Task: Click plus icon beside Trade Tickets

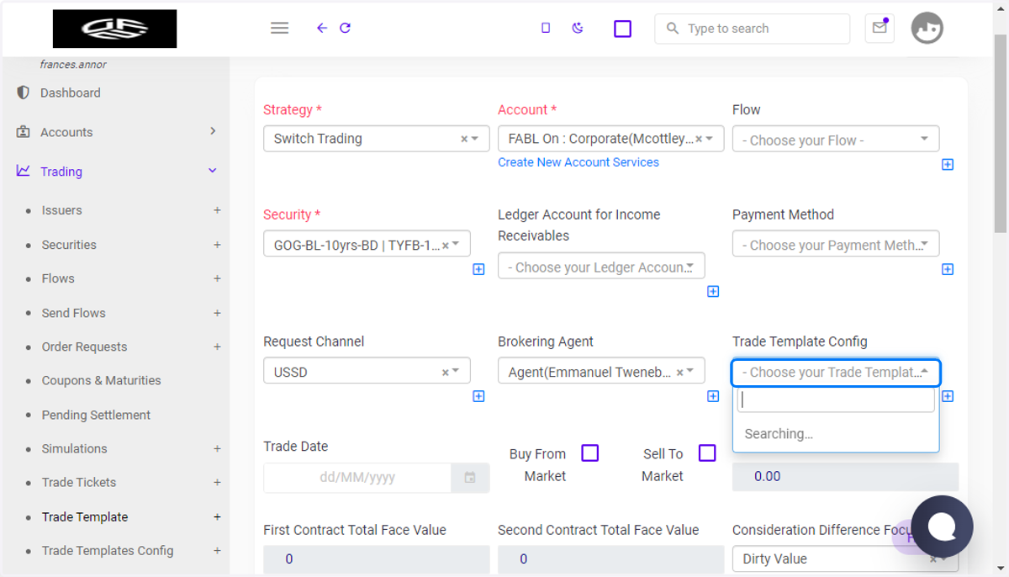Action: pos(217,482)
